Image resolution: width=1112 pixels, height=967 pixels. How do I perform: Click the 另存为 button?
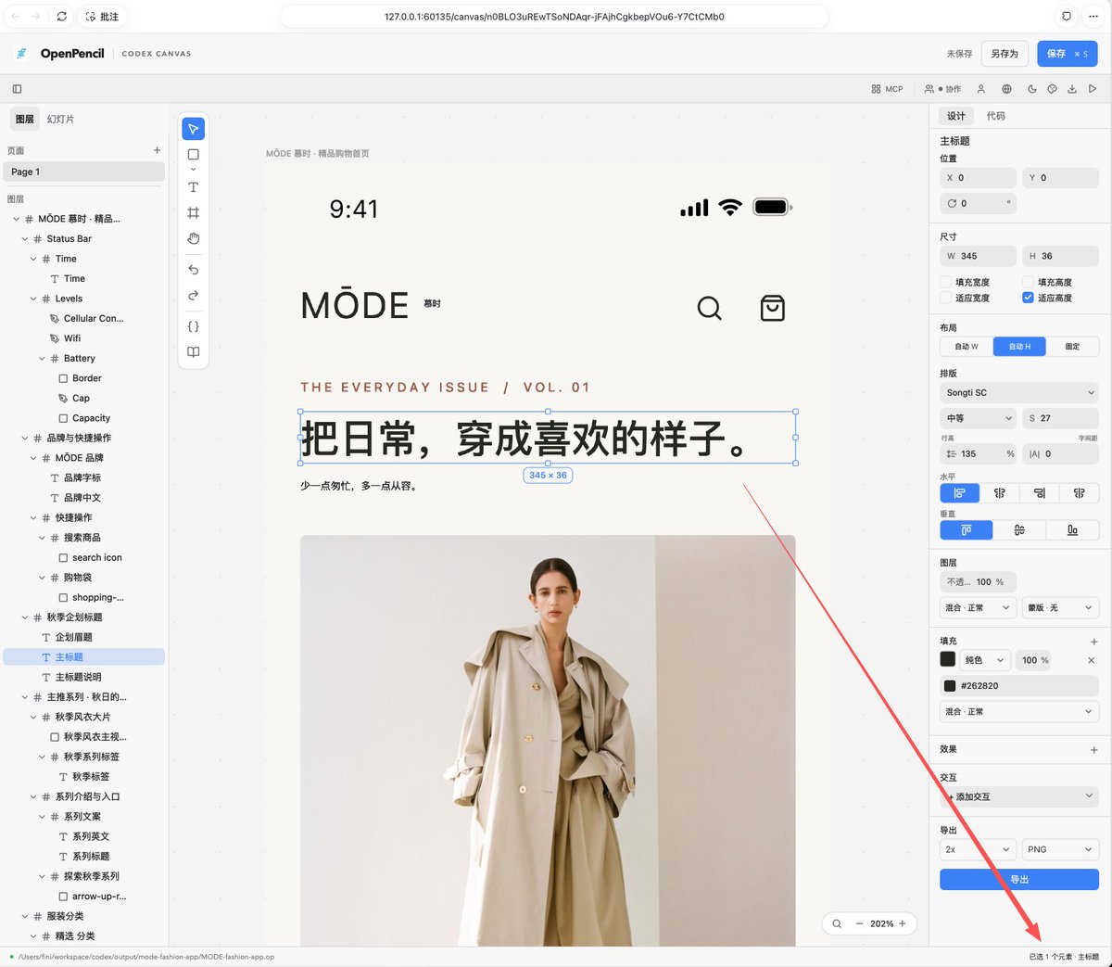click(x=1005, y=54)
